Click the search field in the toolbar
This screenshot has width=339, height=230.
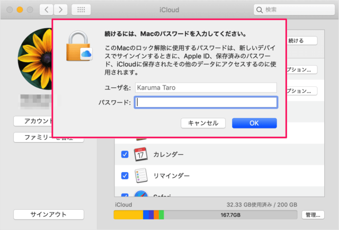click(294, 10)
